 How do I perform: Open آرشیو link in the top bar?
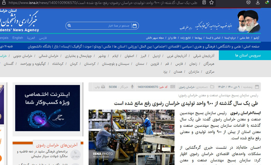(x=256, y=38)
